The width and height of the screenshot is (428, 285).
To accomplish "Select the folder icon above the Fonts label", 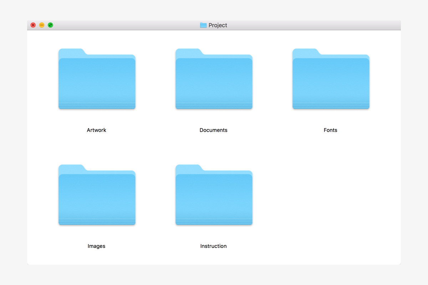I will click(x=331, y=78).
